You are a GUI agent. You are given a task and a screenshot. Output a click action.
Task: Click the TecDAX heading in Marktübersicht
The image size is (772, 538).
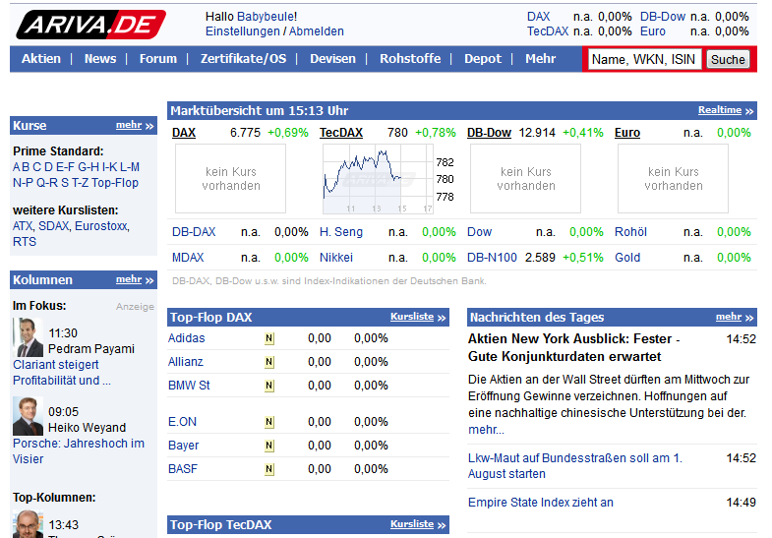(340, 133)
